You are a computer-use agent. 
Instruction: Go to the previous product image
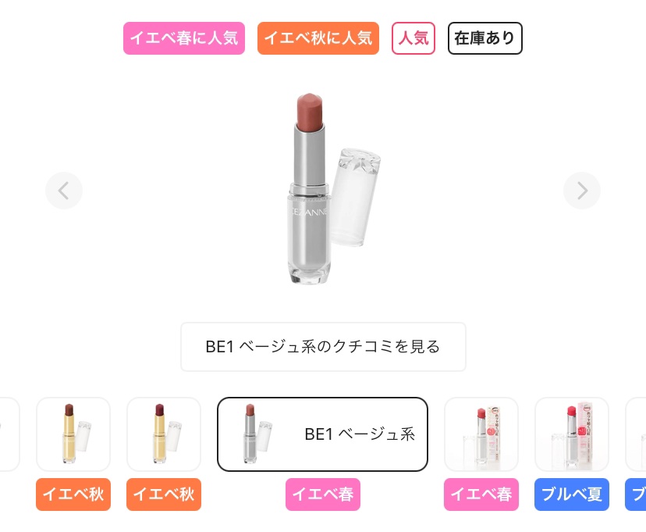(x=64, y=191)
